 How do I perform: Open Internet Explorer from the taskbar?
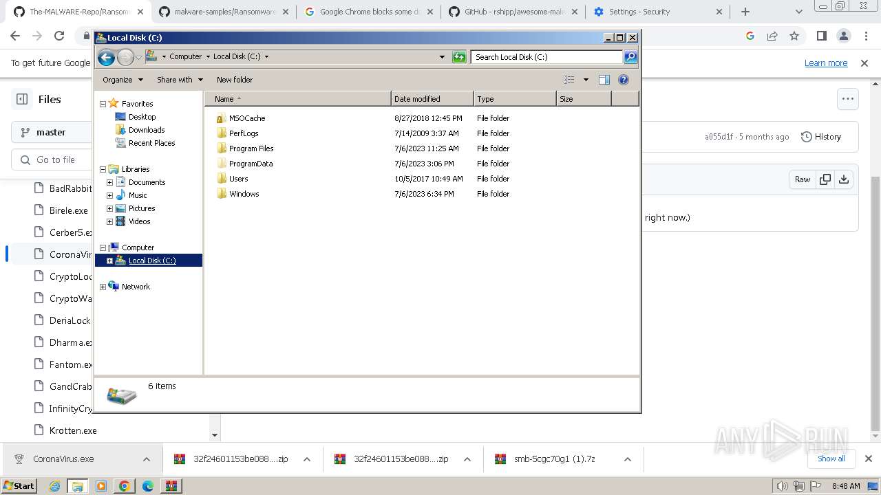coord(55,486)
